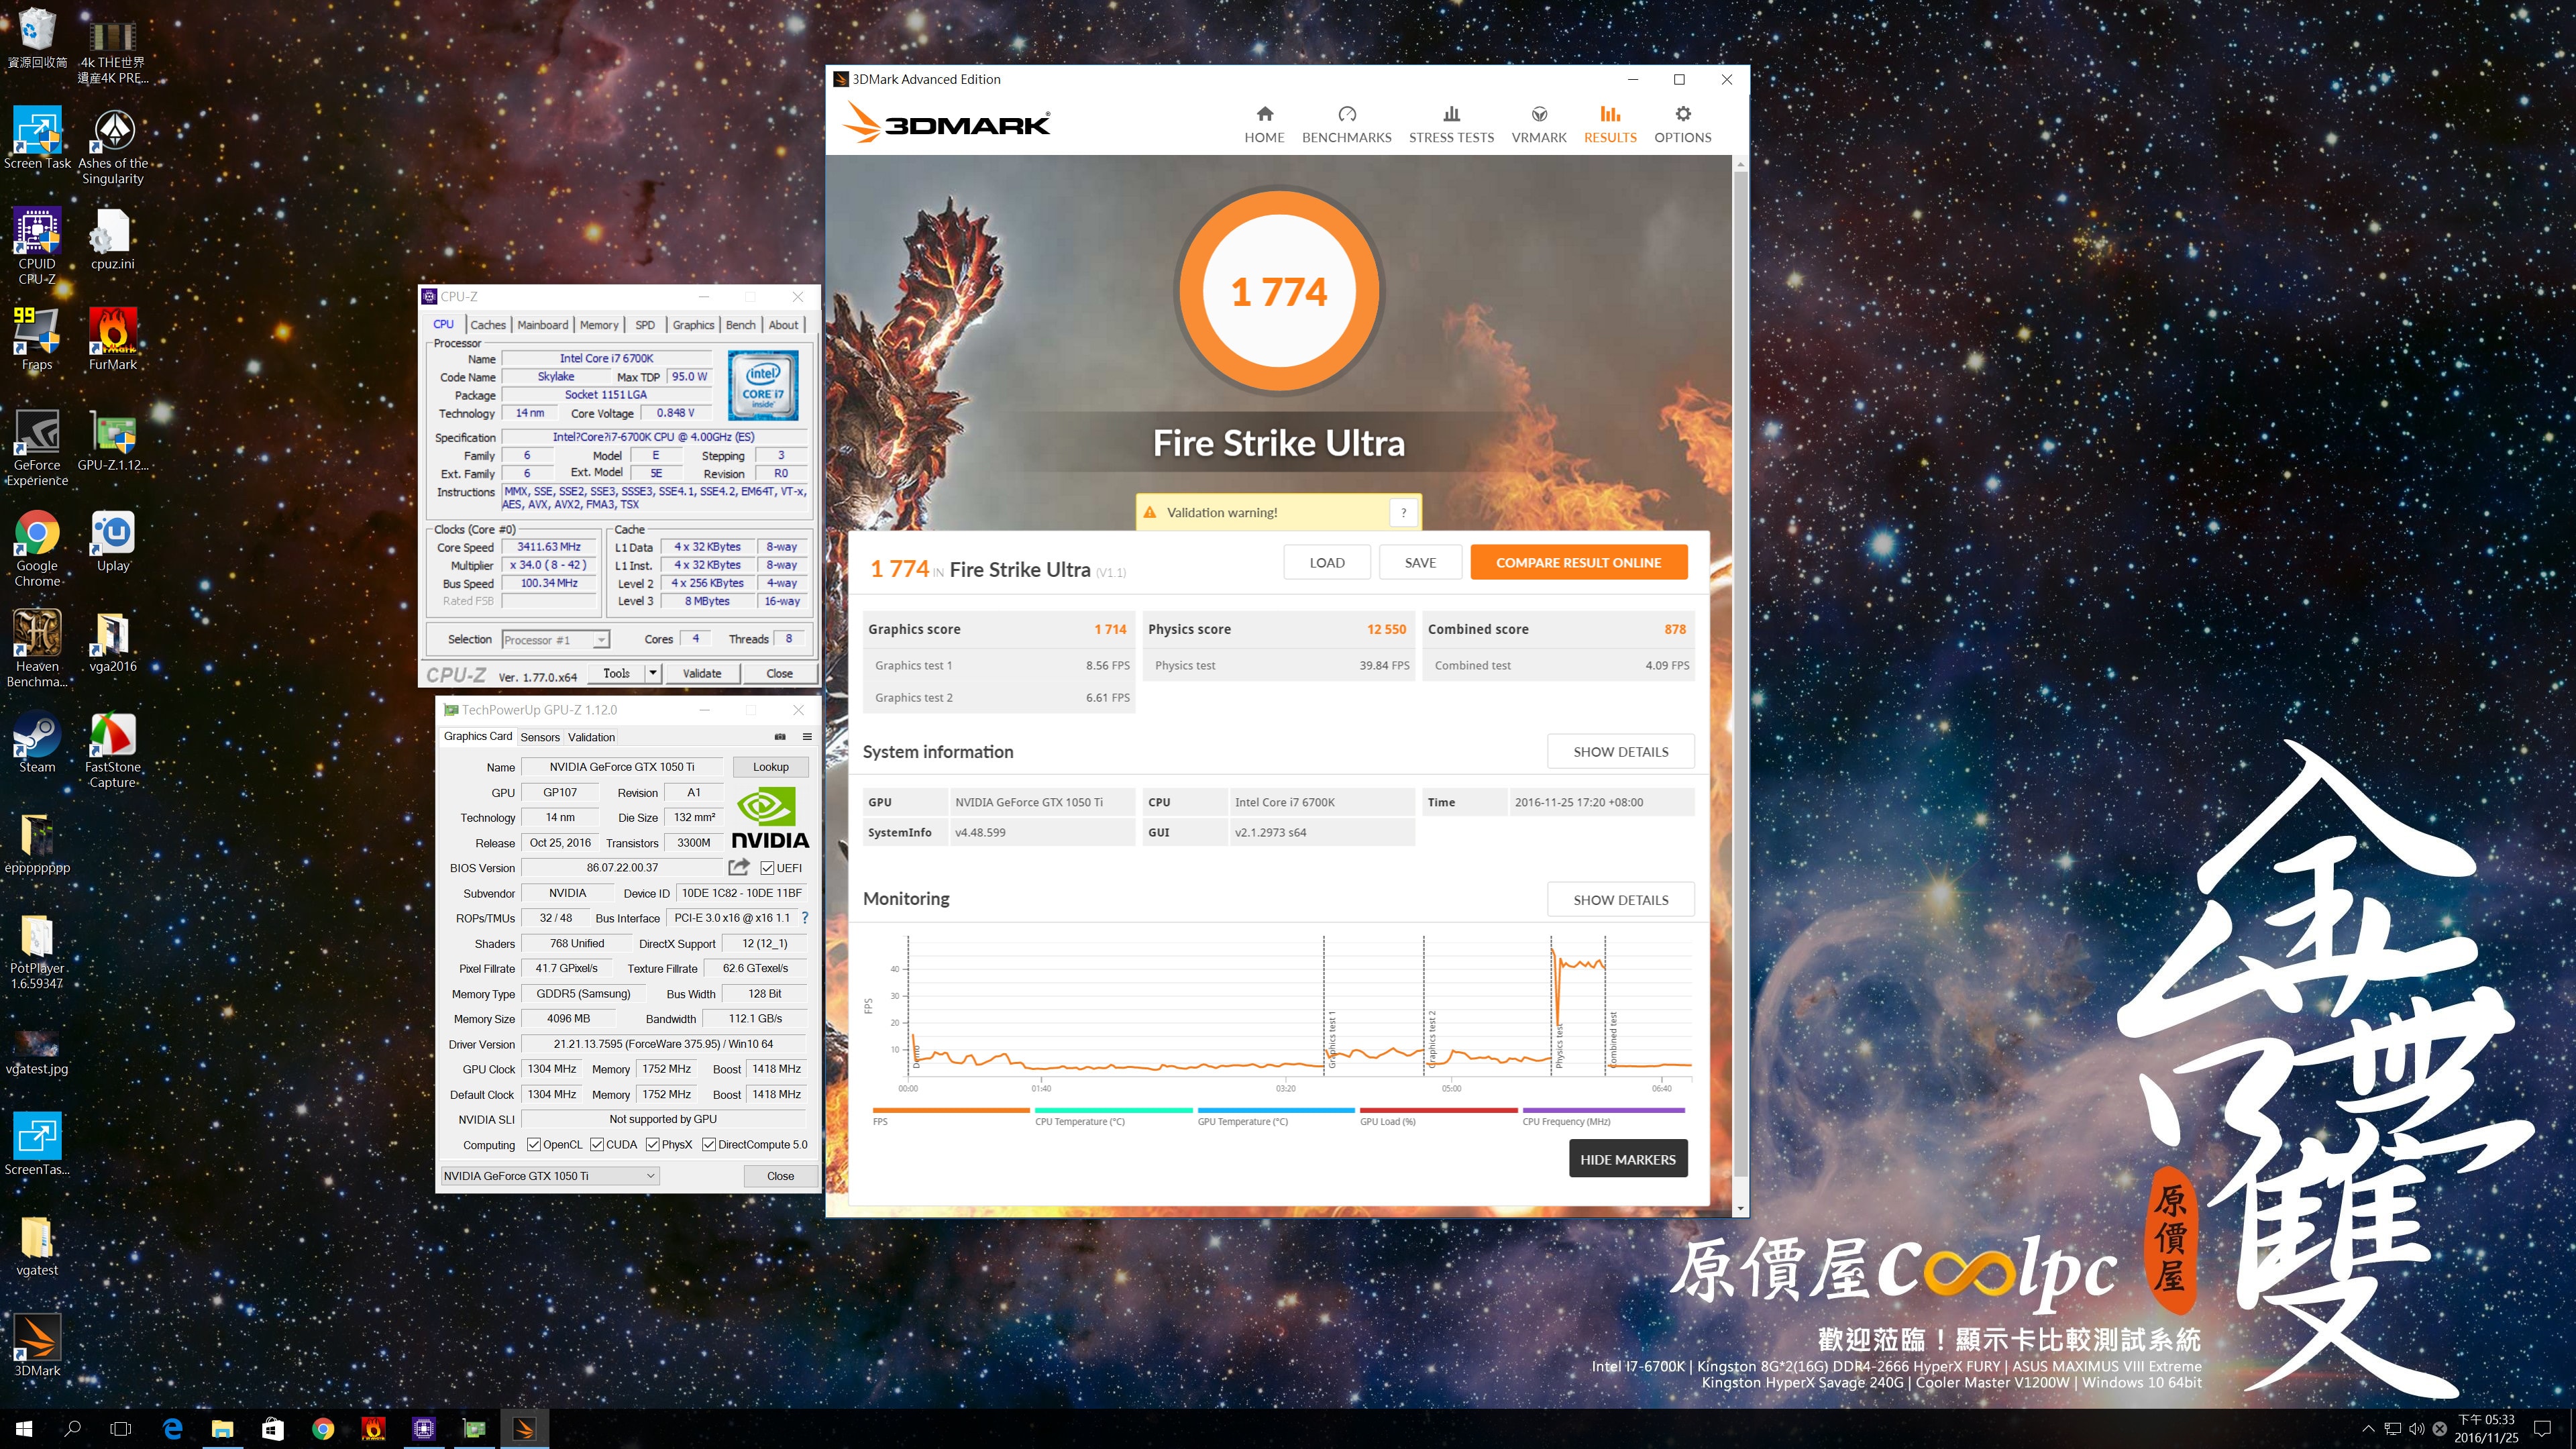Open GPU-Z.1.12 desktop icon

pos(113,441)
